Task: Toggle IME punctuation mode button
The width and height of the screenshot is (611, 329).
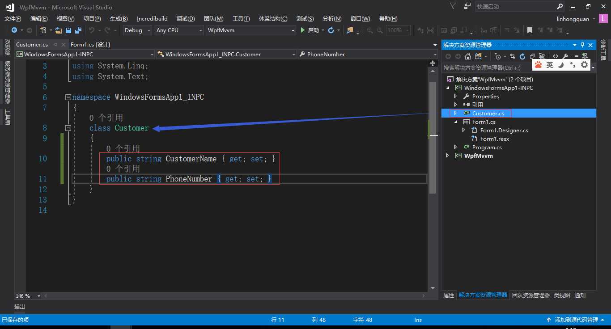Action: [x=573, y=65]
